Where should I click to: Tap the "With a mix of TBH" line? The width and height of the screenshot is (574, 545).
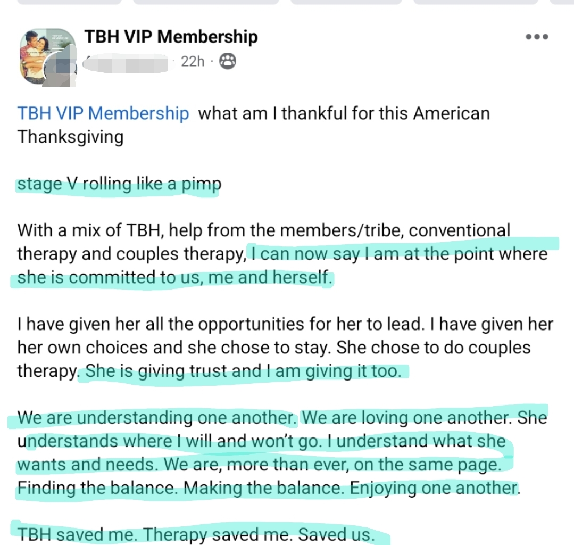click(264, 230)
